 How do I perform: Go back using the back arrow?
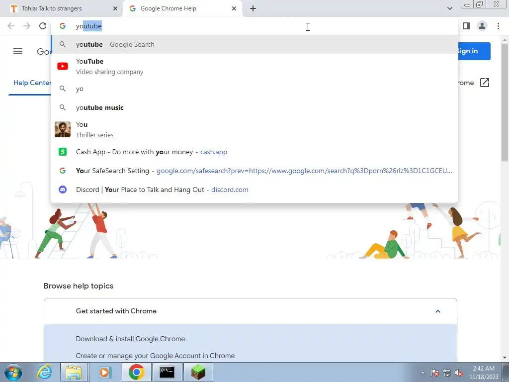pyautogui.click(x=11, y=26)
